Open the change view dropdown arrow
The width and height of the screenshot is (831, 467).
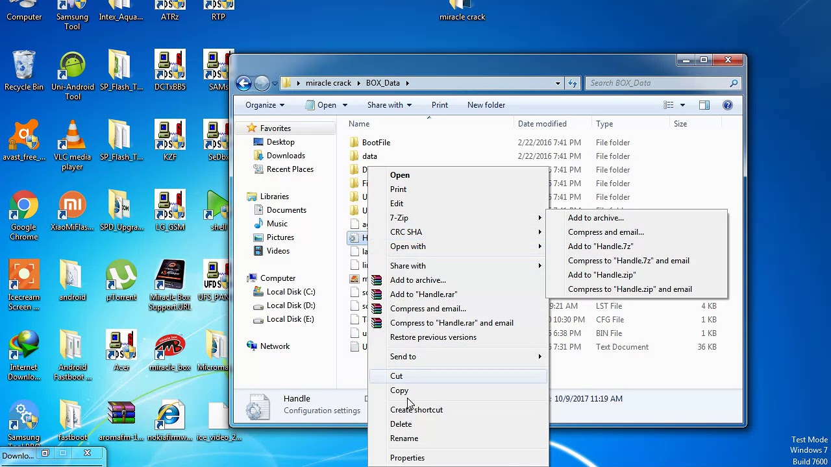pos(682,105)
